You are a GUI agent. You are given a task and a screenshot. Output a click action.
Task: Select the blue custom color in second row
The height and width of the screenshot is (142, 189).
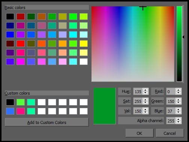(10, 111)
